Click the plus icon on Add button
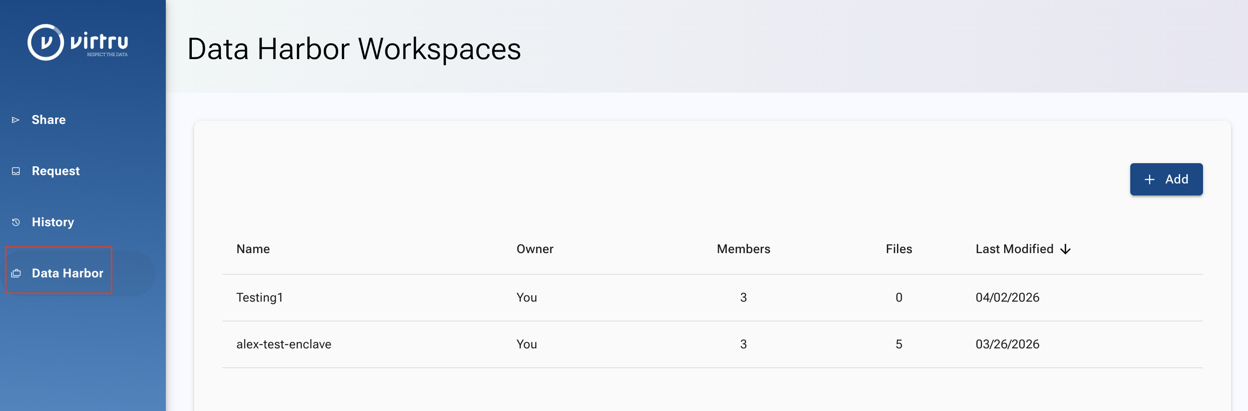 point(1149,179)
